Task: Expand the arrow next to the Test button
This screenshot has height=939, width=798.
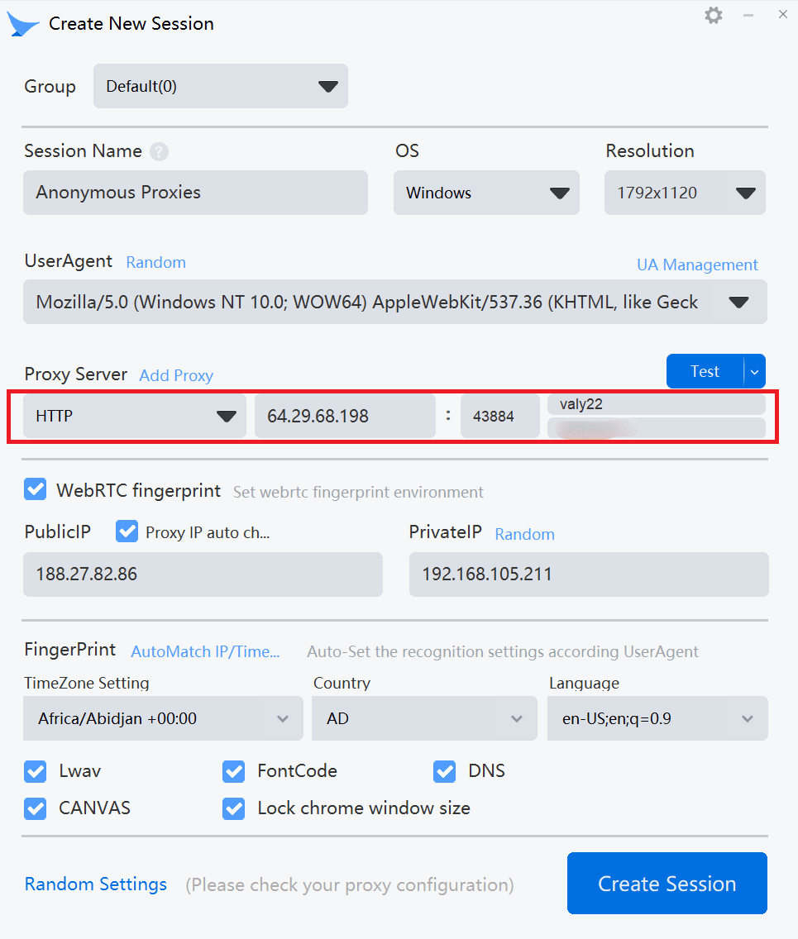Action: pos(754,371)
